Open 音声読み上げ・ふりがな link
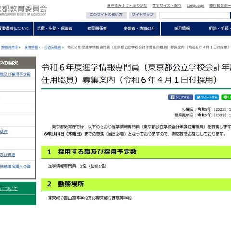Screen dimensions: 231x231 click(x=127, y=6)
